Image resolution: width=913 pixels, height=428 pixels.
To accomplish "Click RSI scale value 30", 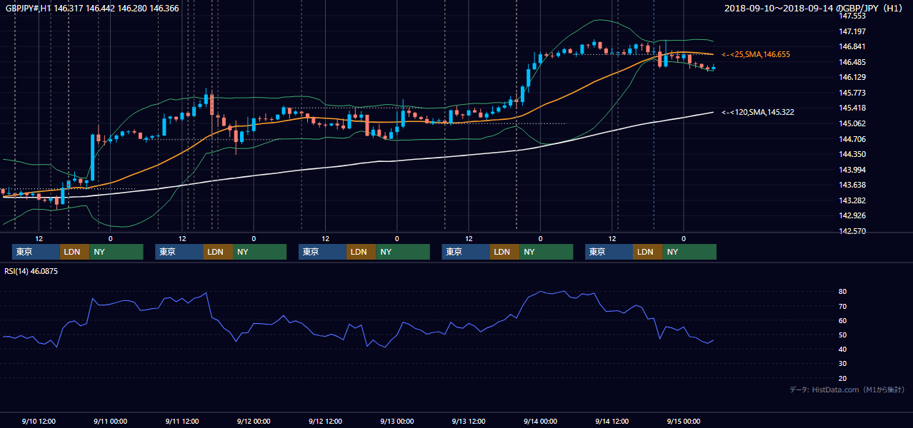I will click(x=843, y=363).
